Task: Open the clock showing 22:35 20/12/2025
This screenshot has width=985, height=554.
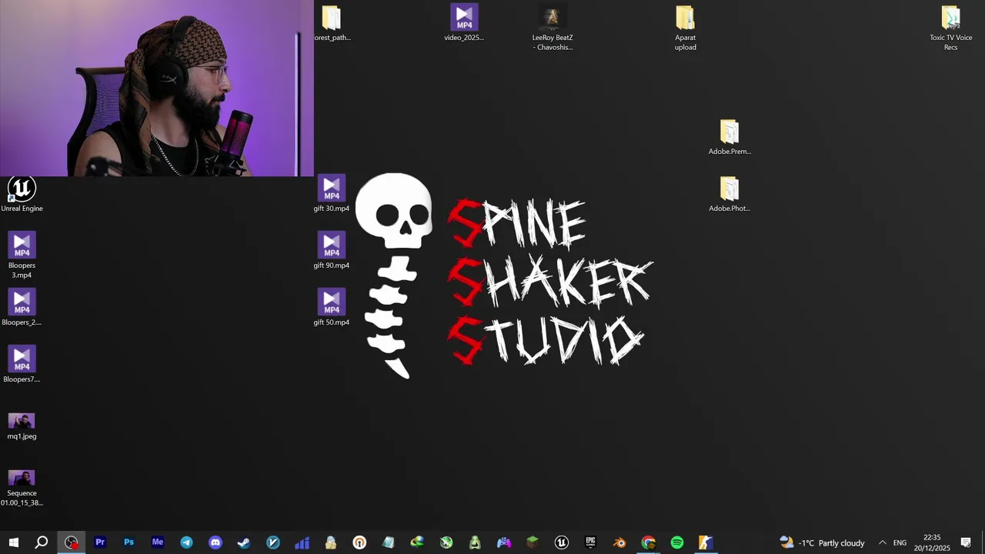Action: [932, 542]
